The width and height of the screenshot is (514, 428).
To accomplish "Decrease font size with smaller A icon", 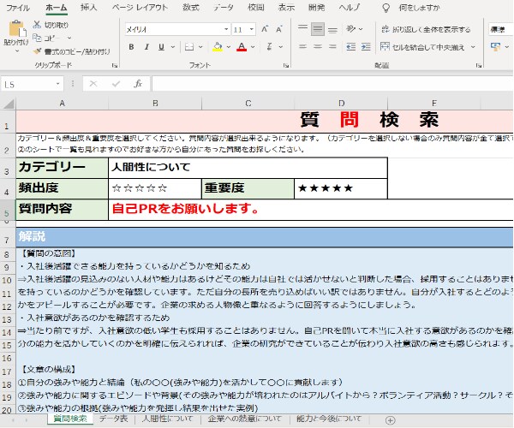I will click(x=279, y=29).
